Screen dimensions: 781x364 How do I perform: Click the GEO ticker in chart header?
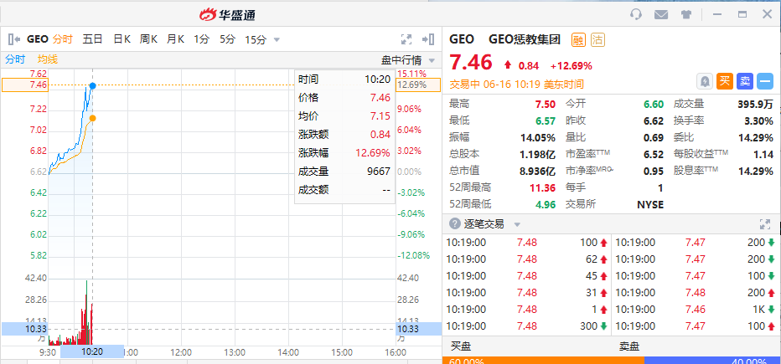pyautogui.click(x=38, y=39)
